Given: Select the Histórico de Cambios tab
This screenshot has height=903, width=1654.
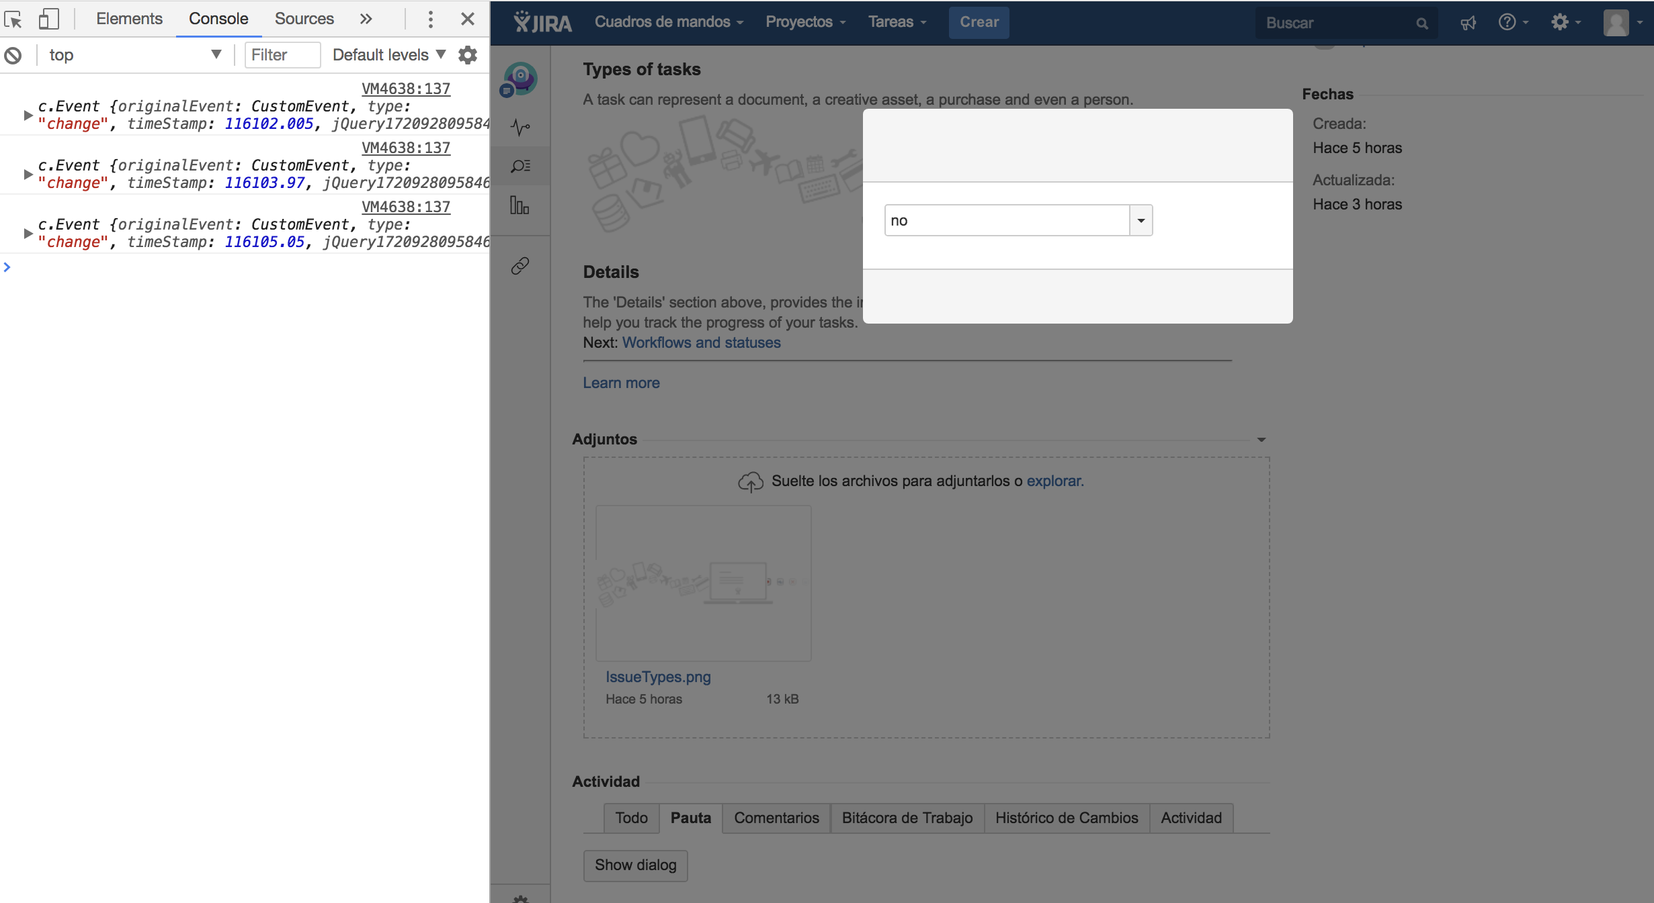Looking at the screenshot, I should (1067, 818).
